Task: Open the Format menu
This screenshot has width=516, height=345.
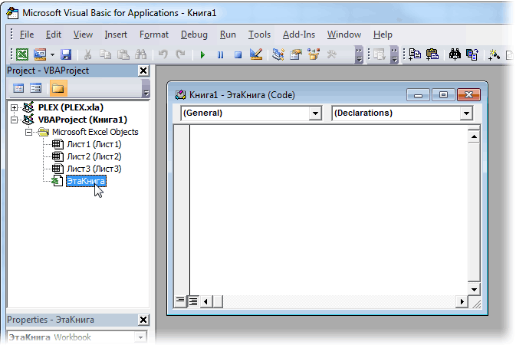Action: coord(154,34)
